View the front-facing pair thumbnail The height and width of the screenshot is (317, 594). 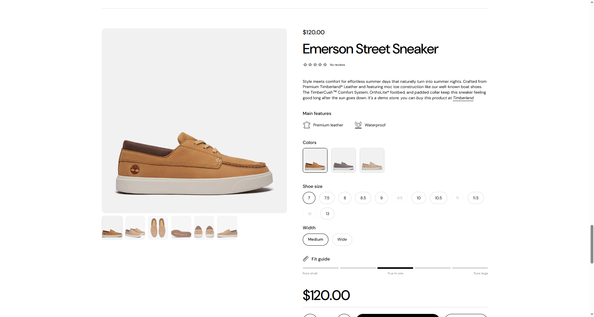click(204, 228)
